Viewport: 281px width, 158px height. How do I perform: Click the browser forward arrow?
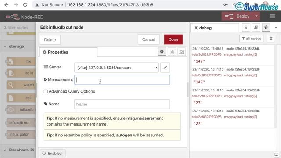[x=16, y=5]
